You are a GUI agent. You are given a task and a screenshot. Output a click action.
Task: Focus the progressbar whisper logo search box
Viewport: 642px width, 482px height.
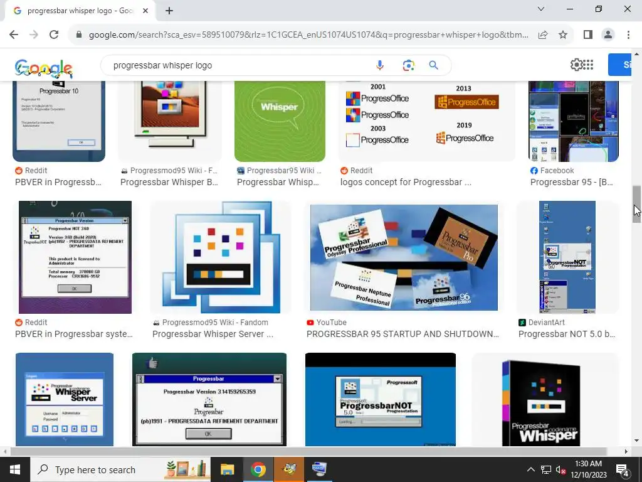pyautogui.click(x=241, y=65)
